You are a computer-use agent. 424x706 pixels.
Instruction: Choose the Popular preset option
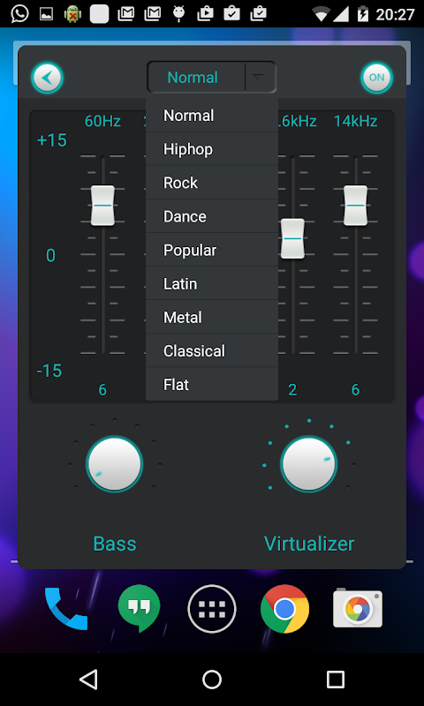click(x=211, y=250)
